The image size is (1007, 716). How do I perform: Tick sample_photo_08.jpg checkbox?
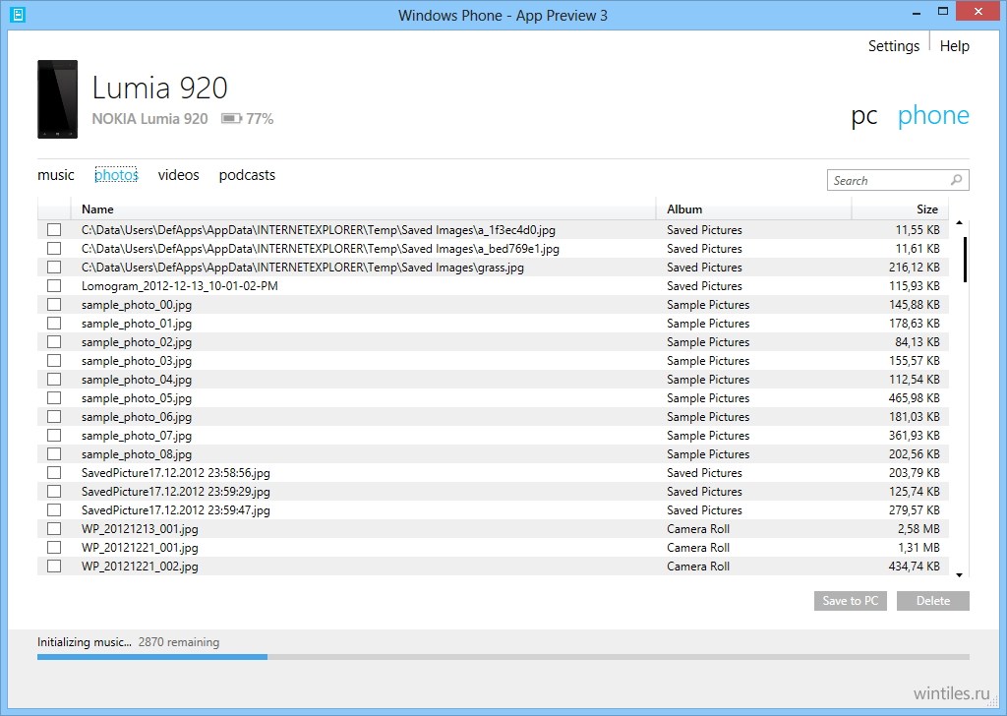click(x=54, y=453)
